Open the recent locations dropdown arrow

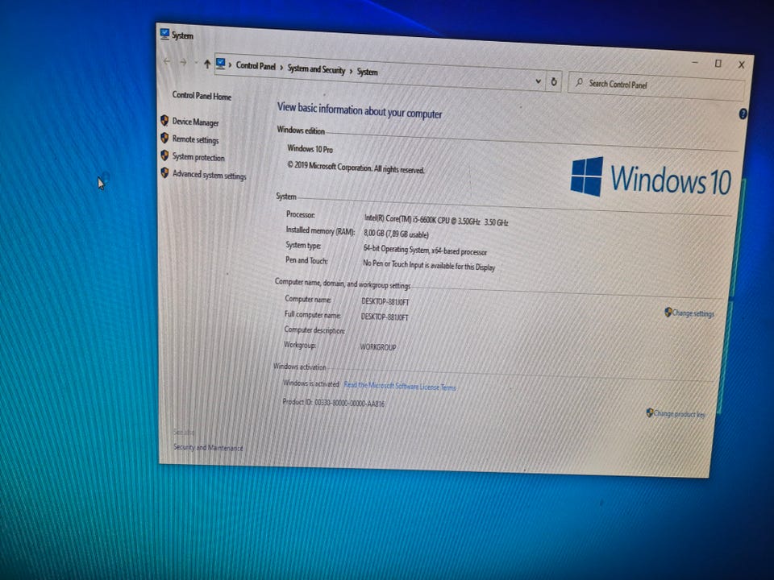[196, 63]
